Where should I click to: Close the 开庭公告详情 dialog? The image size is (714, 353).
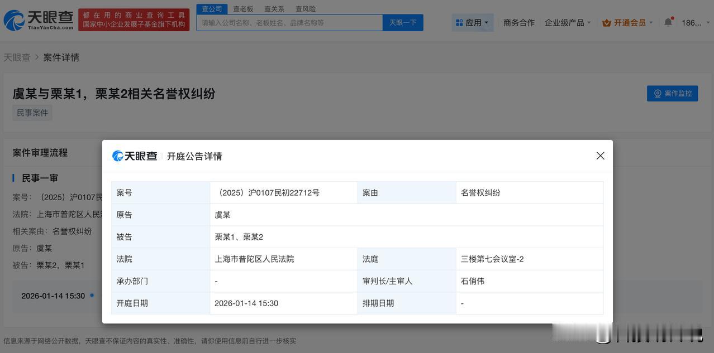600,156
